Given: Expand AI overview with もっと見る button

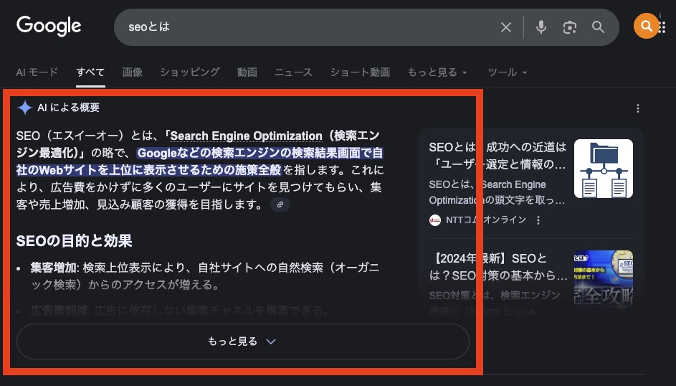Looking at the screenshot, I should point(243,341).
